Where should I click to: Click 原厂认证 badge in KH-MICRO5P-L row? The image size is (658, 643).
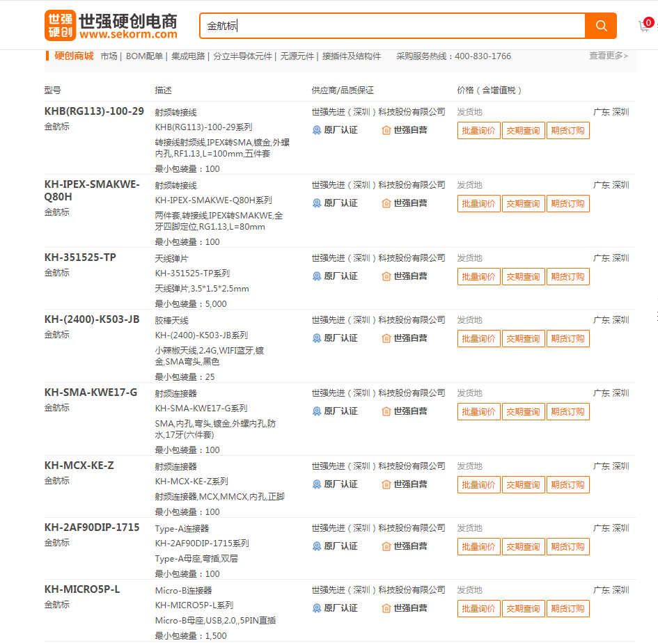(x=336, y=608)
